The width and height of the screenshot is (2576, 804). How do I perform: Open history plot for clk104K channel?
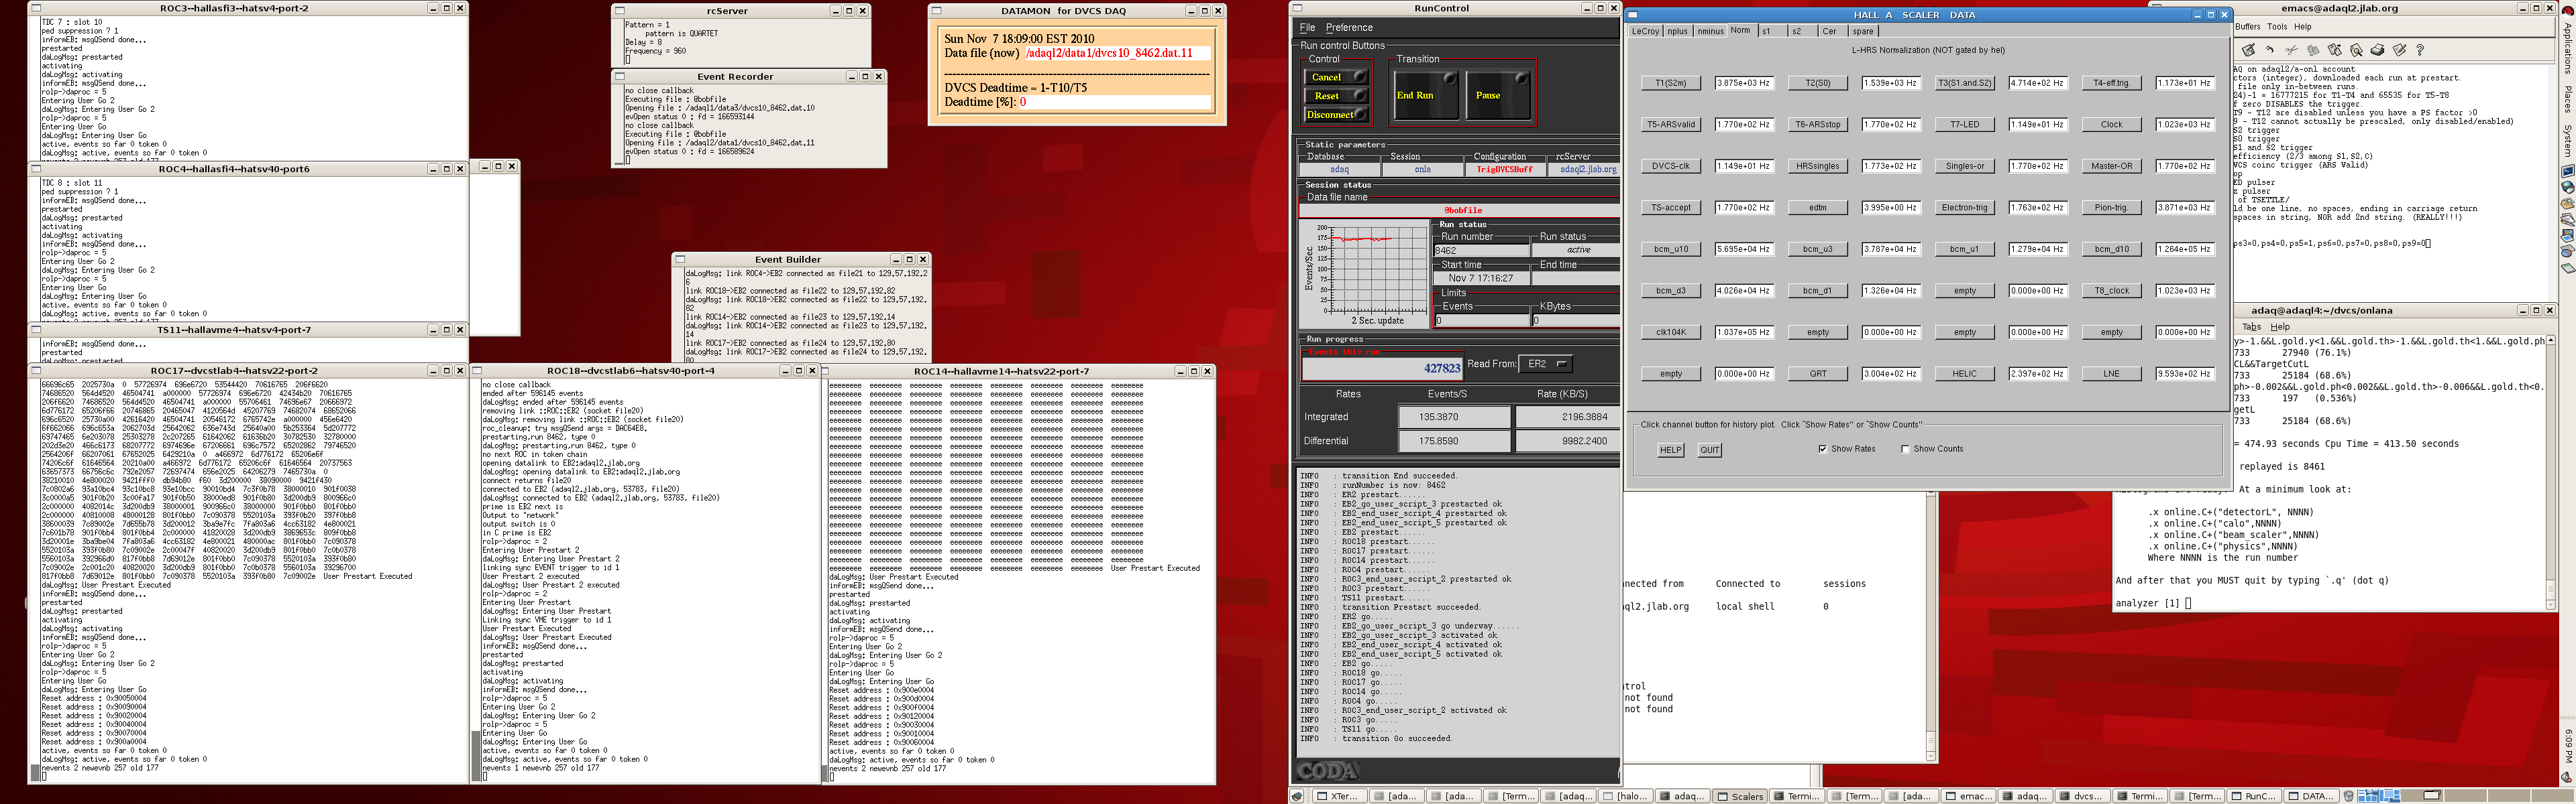coord(1671,332)
